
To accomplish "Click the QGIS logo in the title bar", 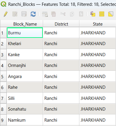I will point(3,4).
